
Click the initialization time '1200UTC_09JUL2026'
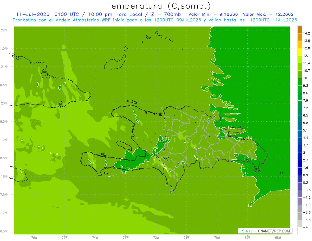(178, 20)
